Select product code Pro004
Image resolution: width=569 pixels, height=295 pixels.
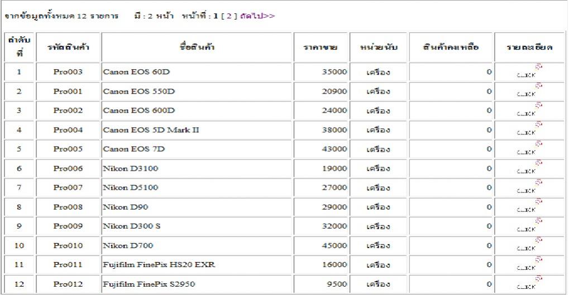point(68,130)
